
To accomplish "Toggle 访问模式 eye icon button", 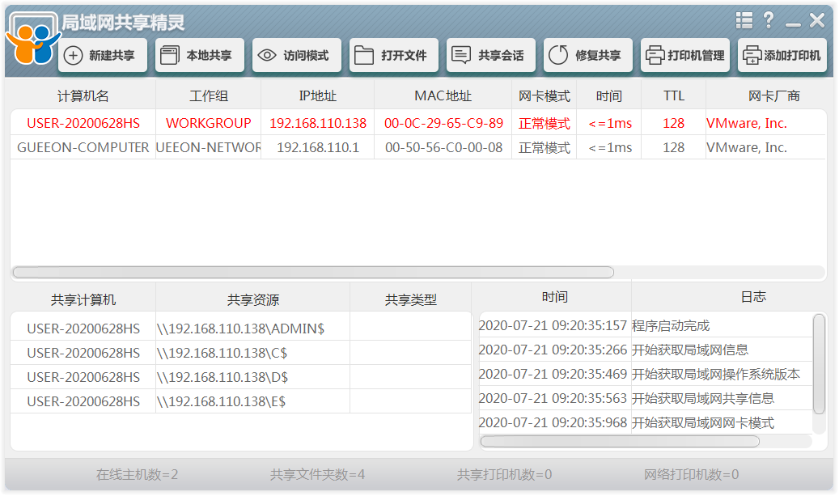I will (296, 56).
